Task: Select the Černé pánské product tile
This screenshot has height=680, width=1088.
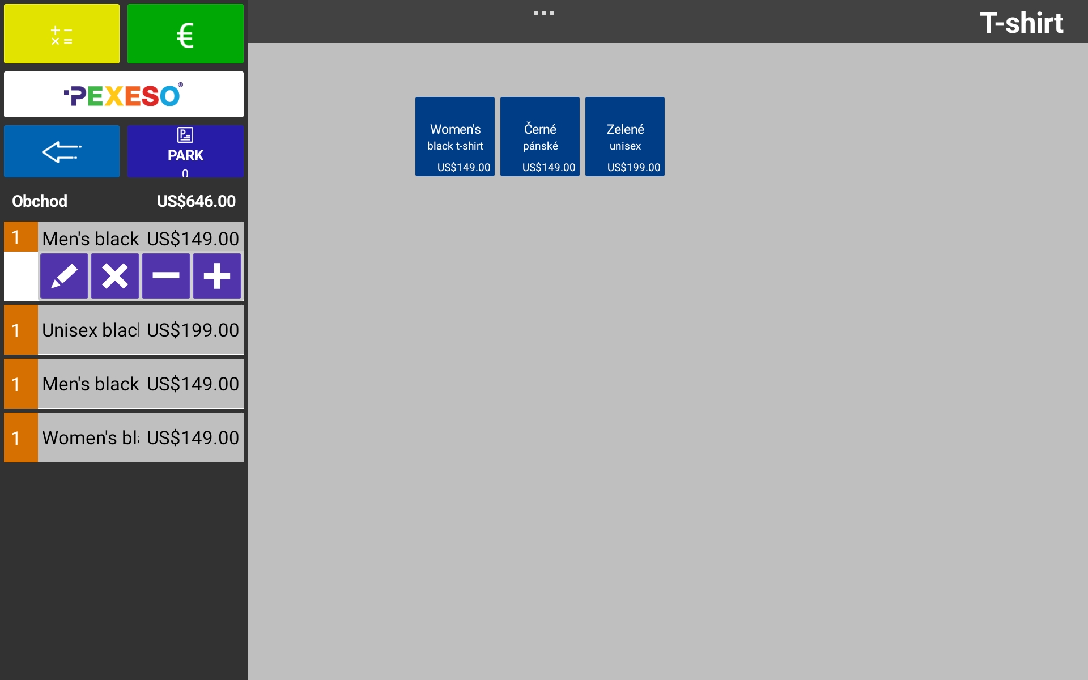Action: (541, 135)
